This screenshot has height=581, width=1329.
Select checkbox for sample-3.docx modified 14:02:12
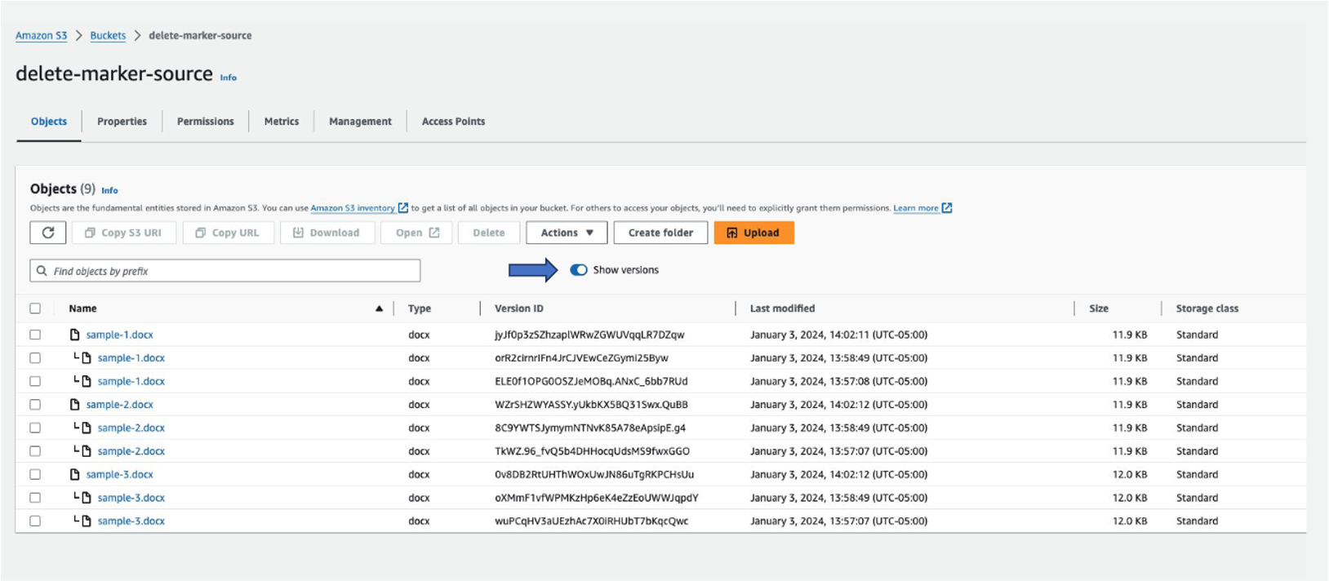[35, 474]
